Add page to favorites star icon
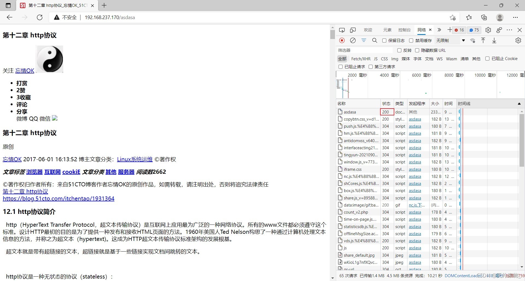 point(453,17)
